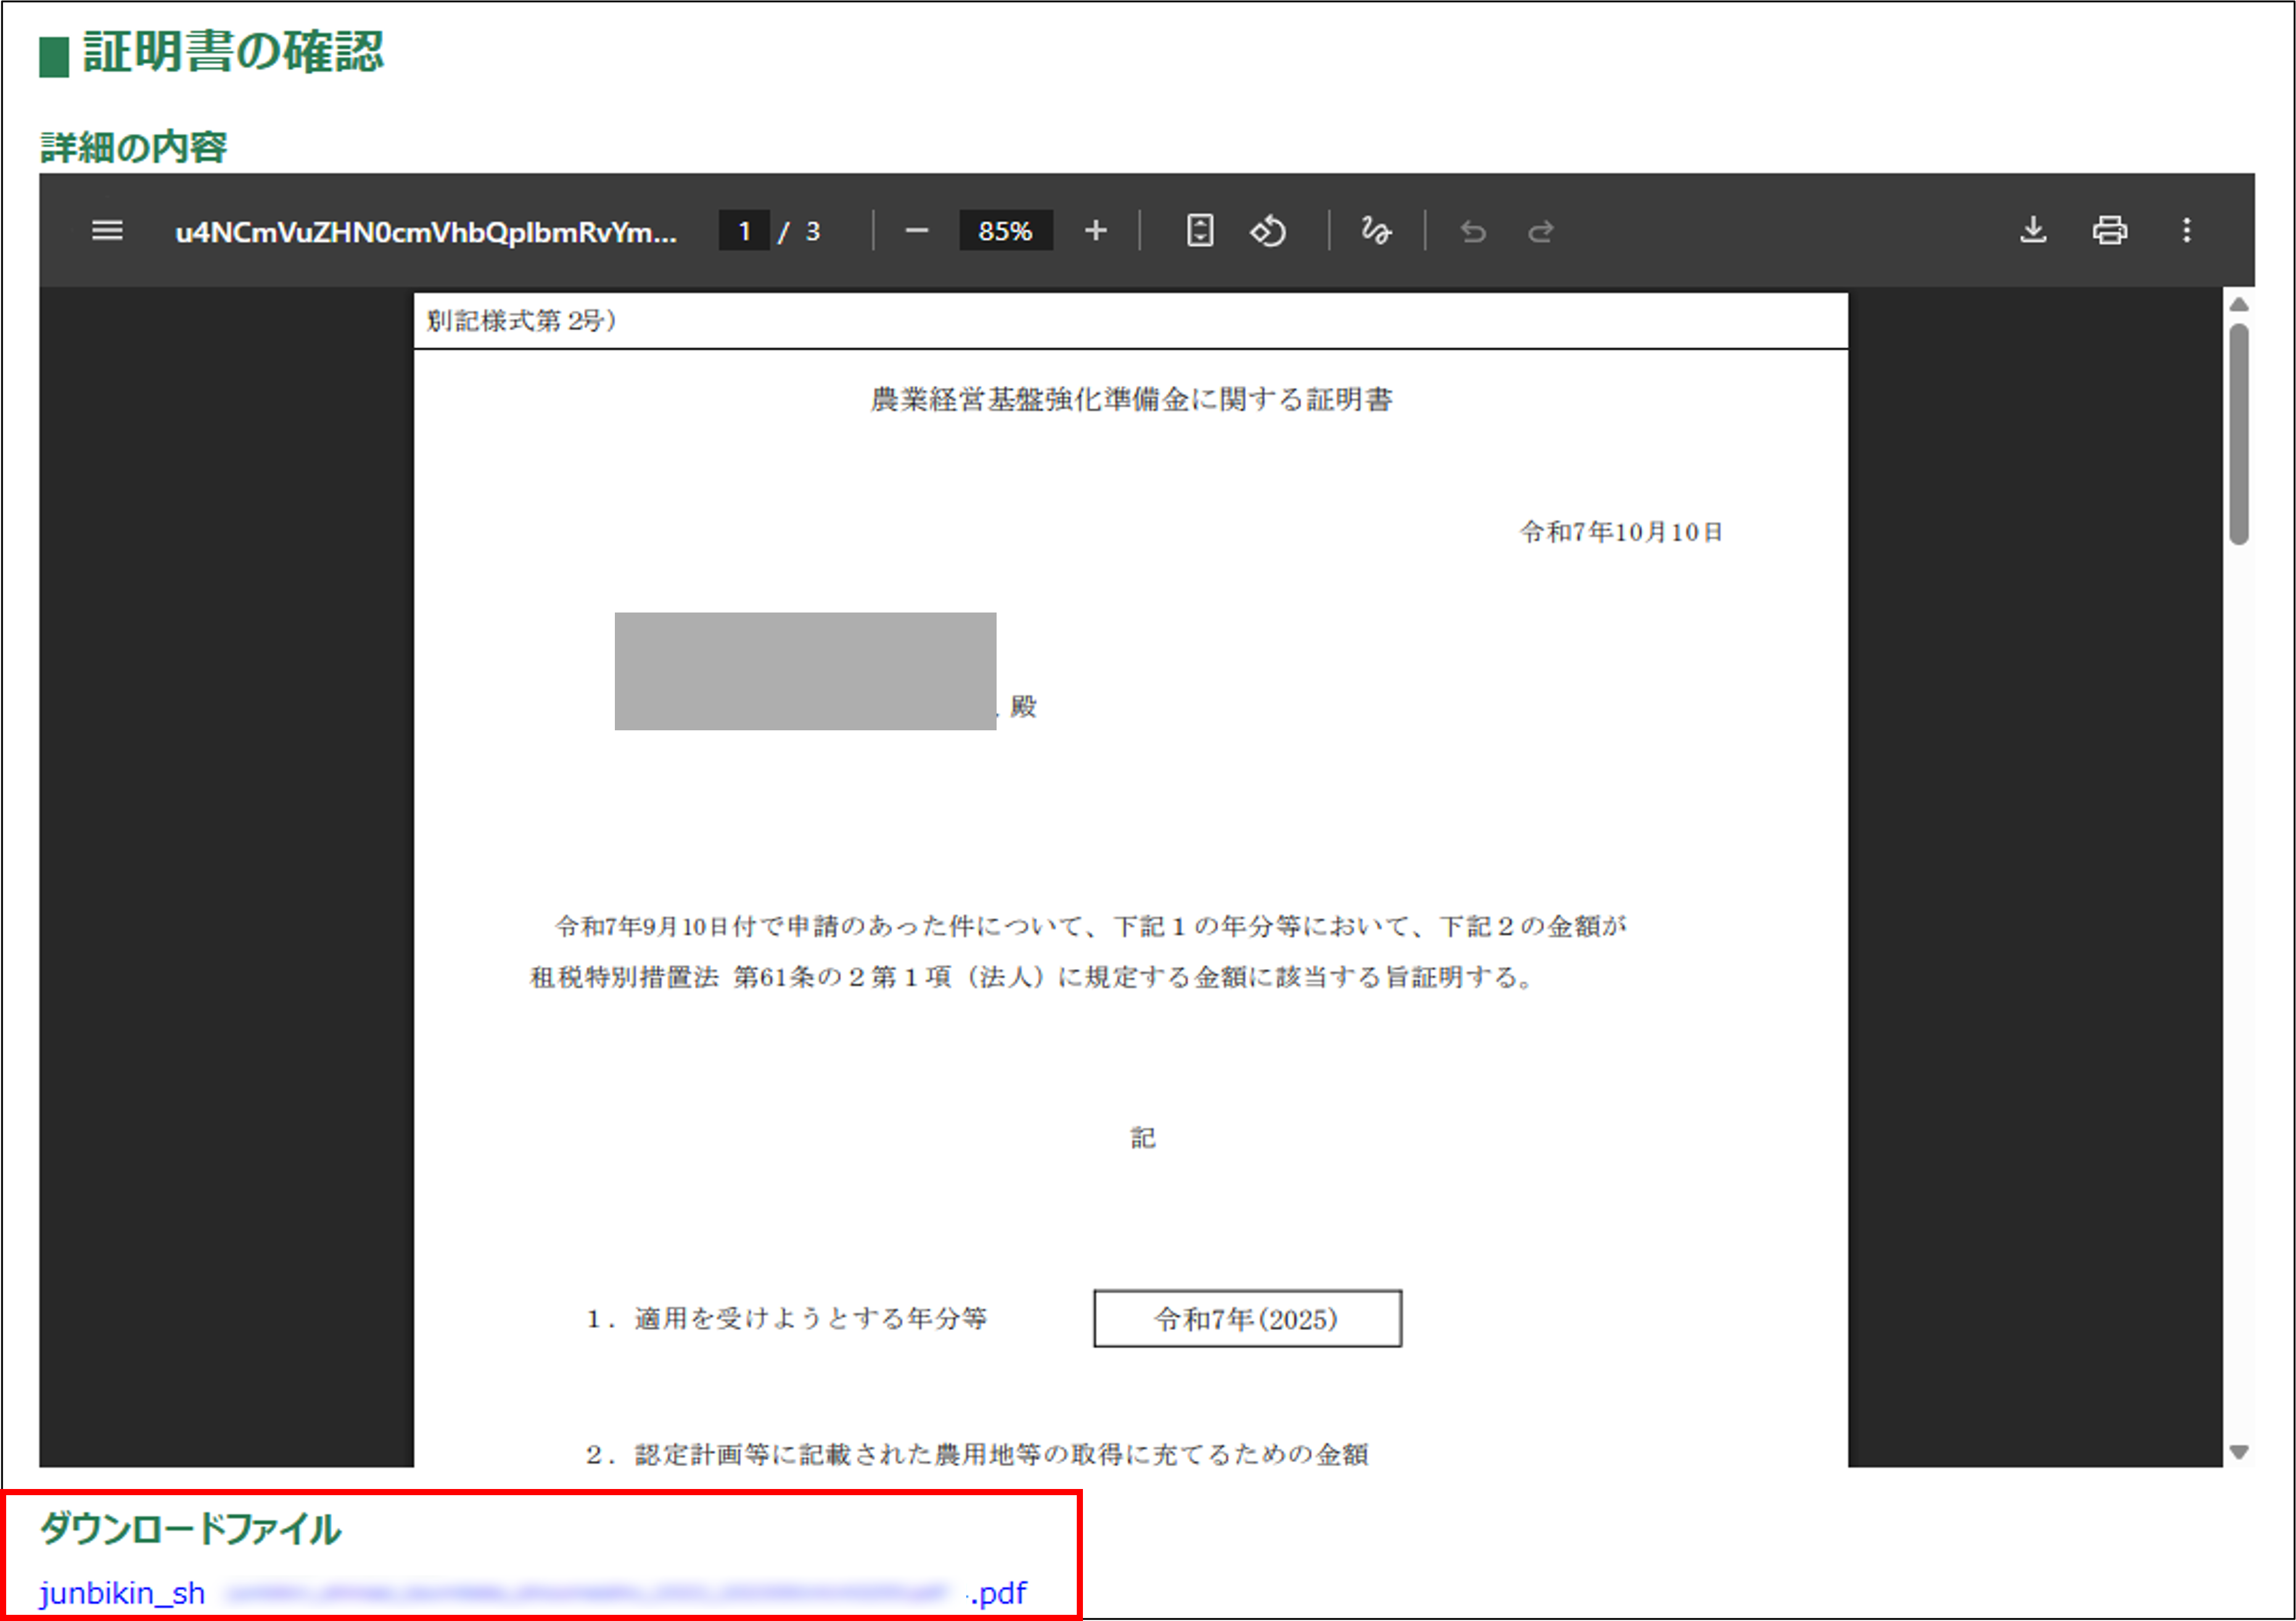Toggle the PDF sidebar hamburger menu
The image size is (2296, 1621).
[x=107, y=231]
